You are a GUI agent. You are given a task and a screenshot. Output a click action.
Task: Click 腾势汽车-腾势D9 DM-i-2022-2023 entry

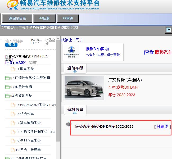(x=104, y=126)
